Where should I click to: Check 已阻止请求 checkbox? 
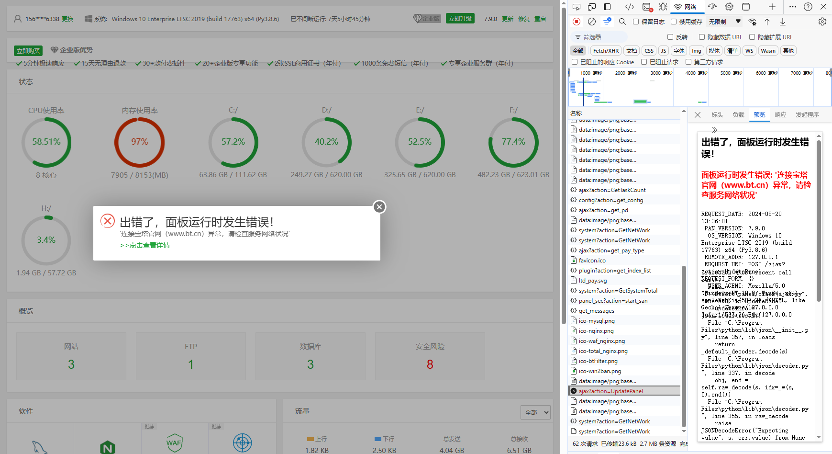pos(644,62)
